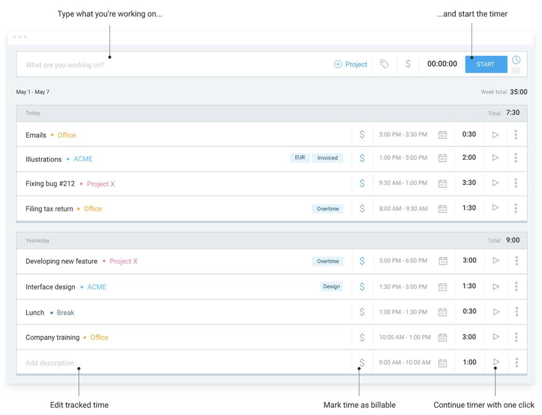Toggle billable status for "Interface design"
Viewport: 542px width, 415px height.
click(x=362, y=286)
